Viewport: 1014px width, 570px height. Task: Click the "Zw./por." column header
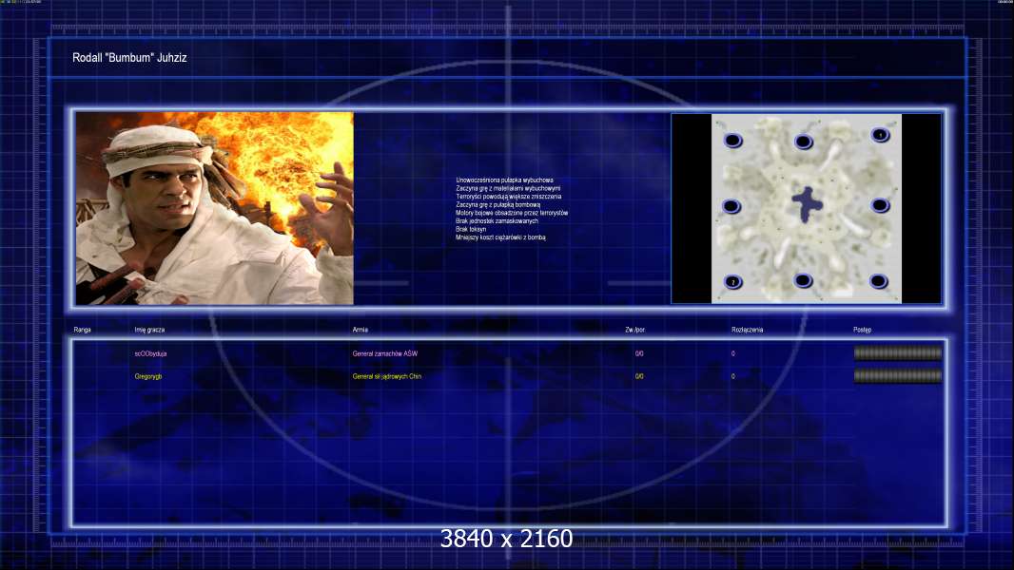[635, 330]
